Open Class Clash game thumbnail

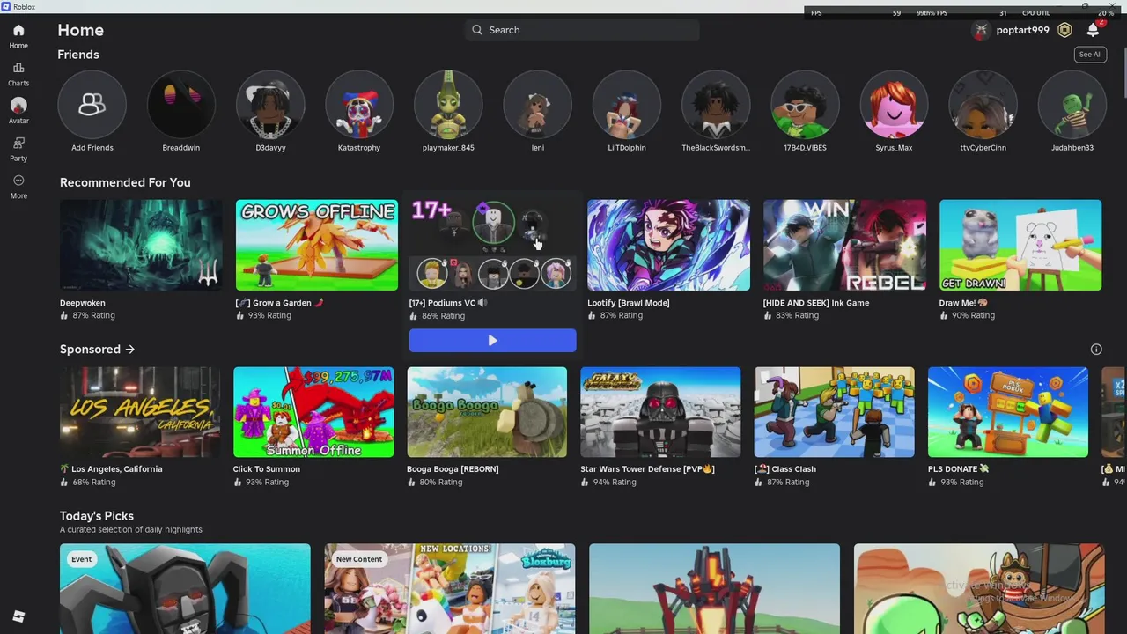click(x=835, y=412)
